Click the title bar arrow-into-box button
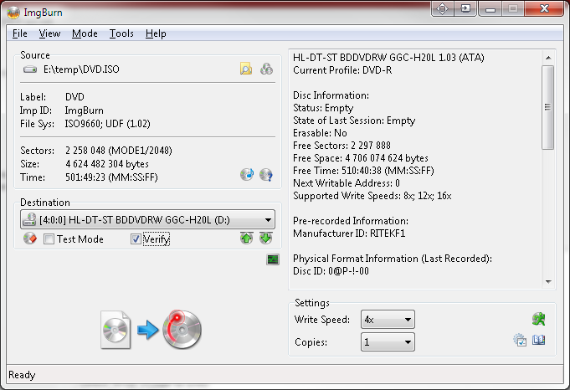The height and width of the screenshot is (390, 570). pyautogui.click(x=465, y=8)
